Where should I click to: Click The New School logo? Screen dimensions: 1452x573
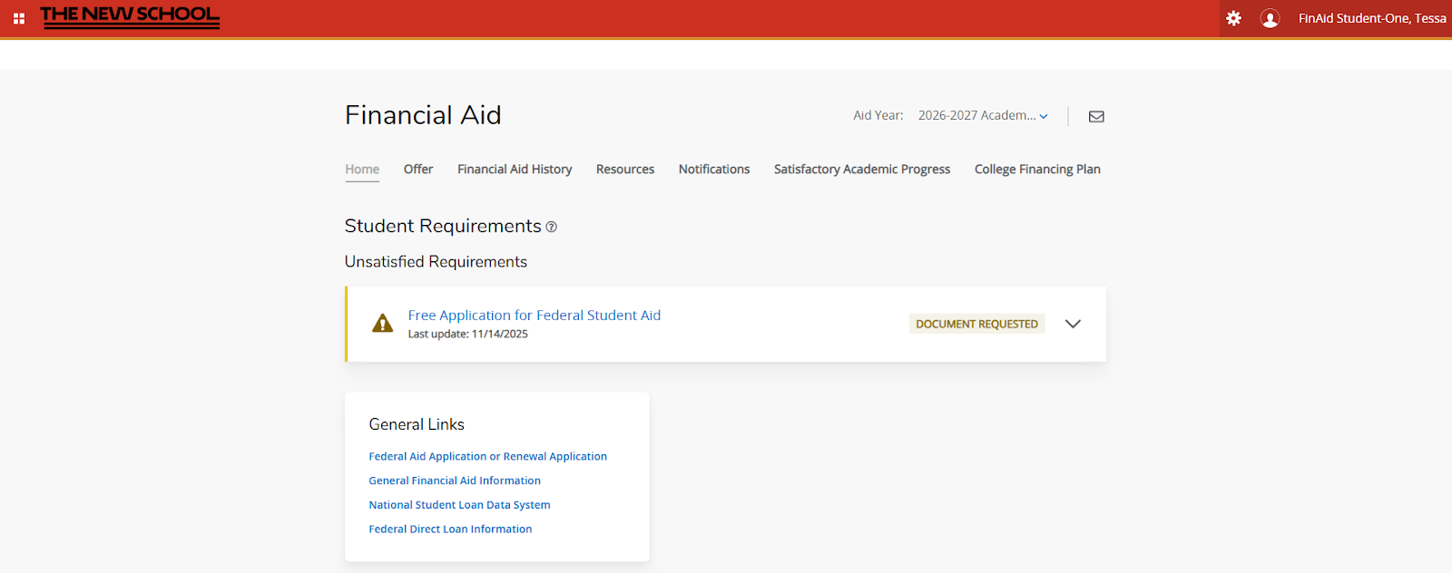point(130,16)
